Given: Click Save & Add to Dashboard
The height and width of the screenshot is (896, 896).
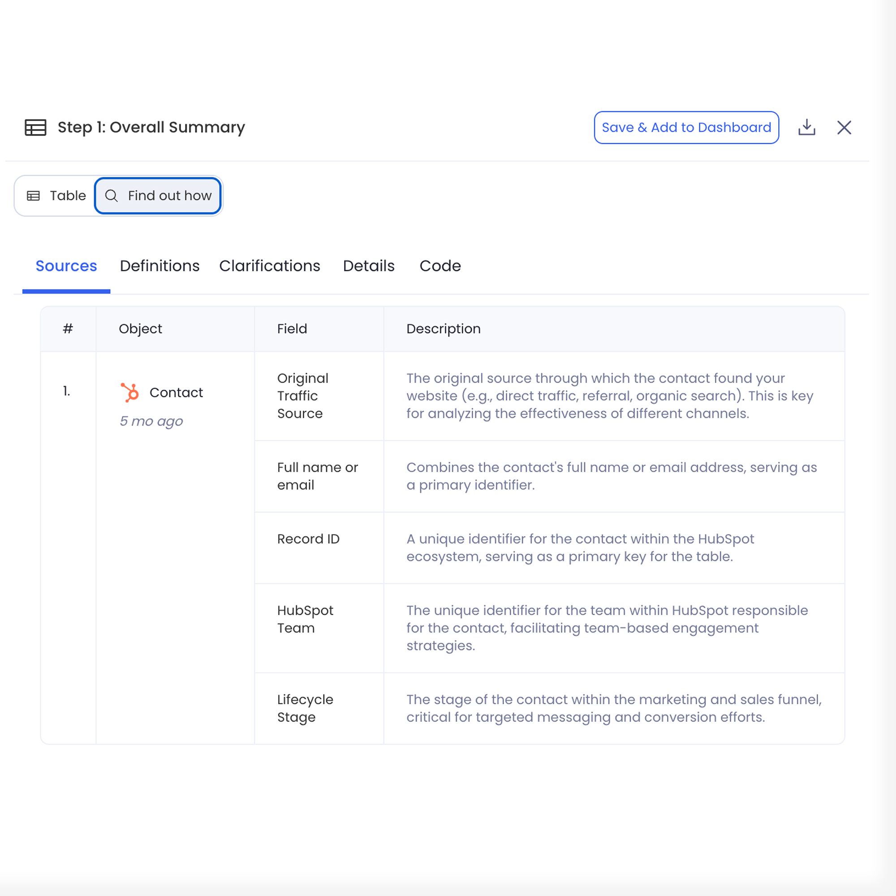Looking at the screenshot, I should (x=686, y=128).
